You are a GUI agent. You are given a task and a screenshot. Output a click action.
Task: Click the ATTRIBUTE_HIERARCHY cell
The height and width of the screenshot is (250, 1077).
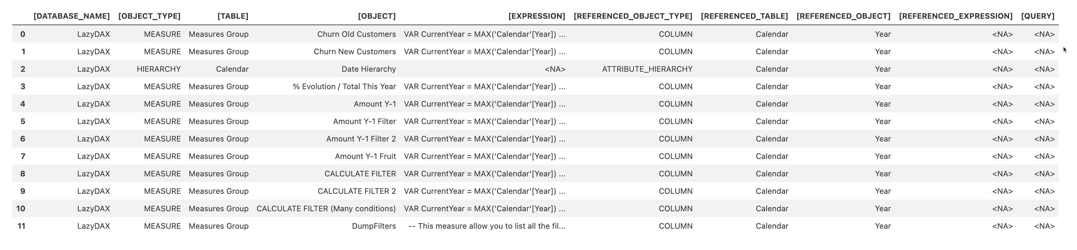point(647,69)
